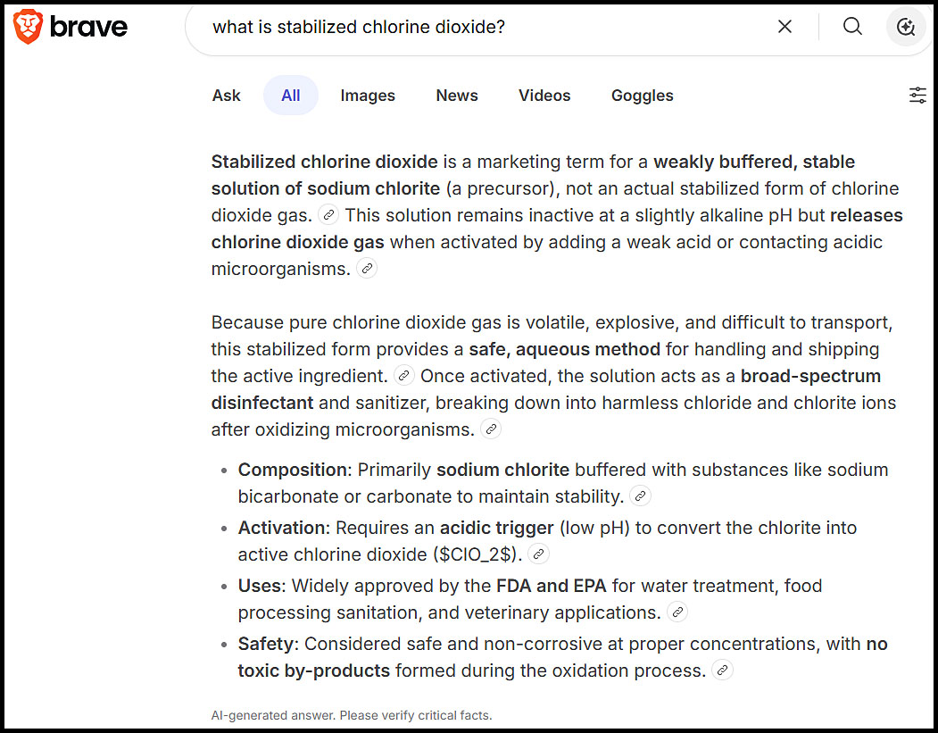Screen dimensions: 938x733
Task: Clear the search query with X icon
Action: (x=784, y=26)
